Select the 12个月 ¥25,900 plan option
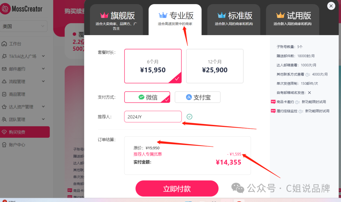The image size is (341, 202). (215, 66)
